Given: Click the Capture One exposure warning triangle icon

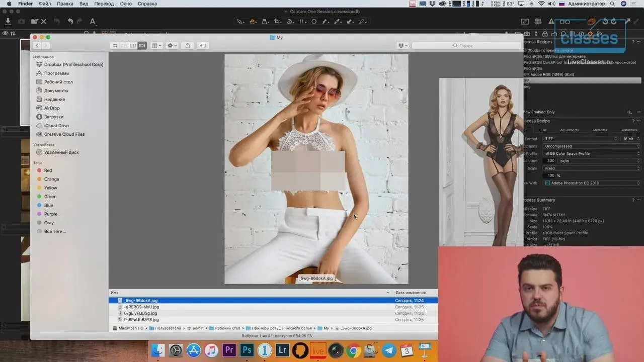Looking at the screenshot, I should point(551,22).
